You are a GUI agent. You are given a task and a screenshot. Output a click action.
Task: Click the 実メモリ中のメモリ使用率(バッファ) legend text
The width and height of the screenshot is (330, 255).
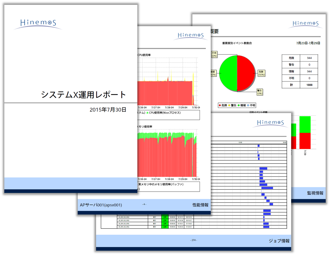pyautogui.click(x=161, y=184)
